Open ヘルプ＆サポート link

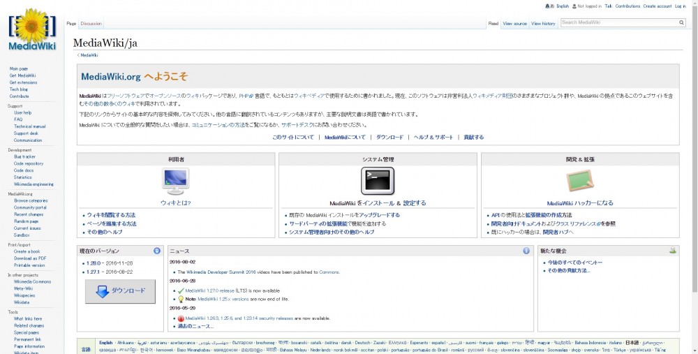pyautogui.click(x=433, y=137)
